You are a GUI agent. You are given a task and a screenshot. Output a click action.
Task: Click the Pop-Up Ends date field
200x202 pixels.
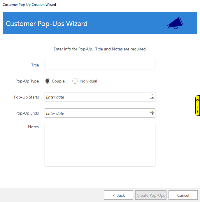coord(96,113)
